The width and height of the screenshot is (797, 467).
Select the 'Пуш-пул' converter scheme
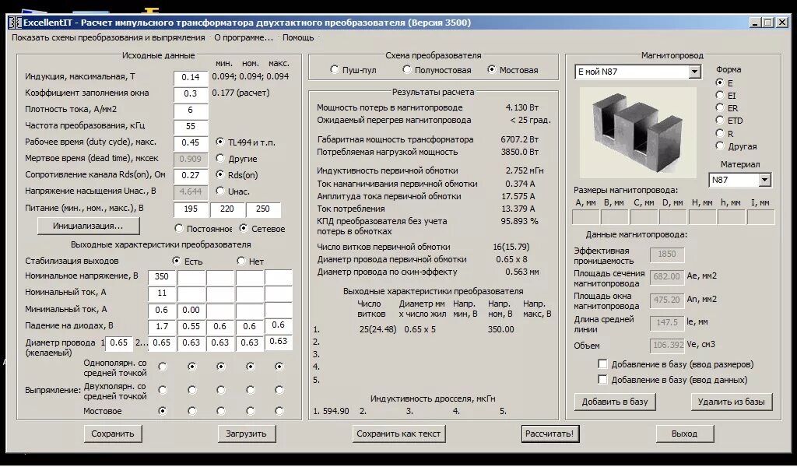coord(335,69)
